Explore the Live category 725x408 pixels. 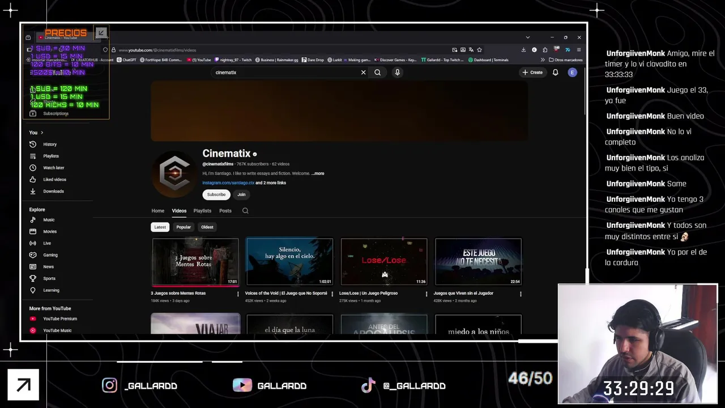[47, 243]
